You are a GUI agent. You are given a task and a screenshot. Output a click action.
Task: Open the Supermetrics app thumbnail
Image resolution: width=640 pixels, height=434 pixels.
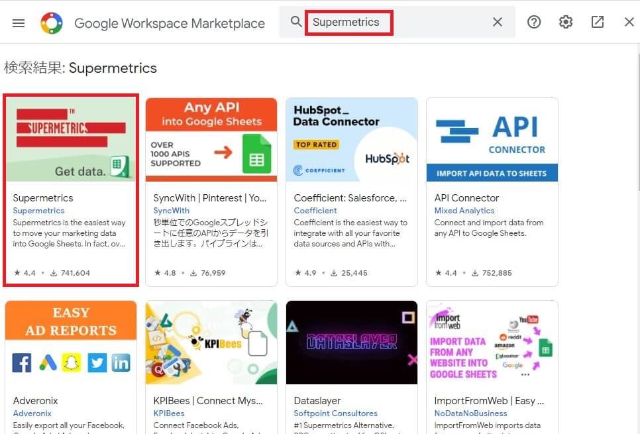71,139
